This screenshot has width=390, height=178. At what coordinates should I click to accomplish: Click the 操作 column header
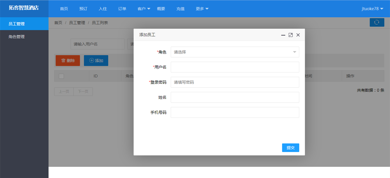(x=350, y=76)
